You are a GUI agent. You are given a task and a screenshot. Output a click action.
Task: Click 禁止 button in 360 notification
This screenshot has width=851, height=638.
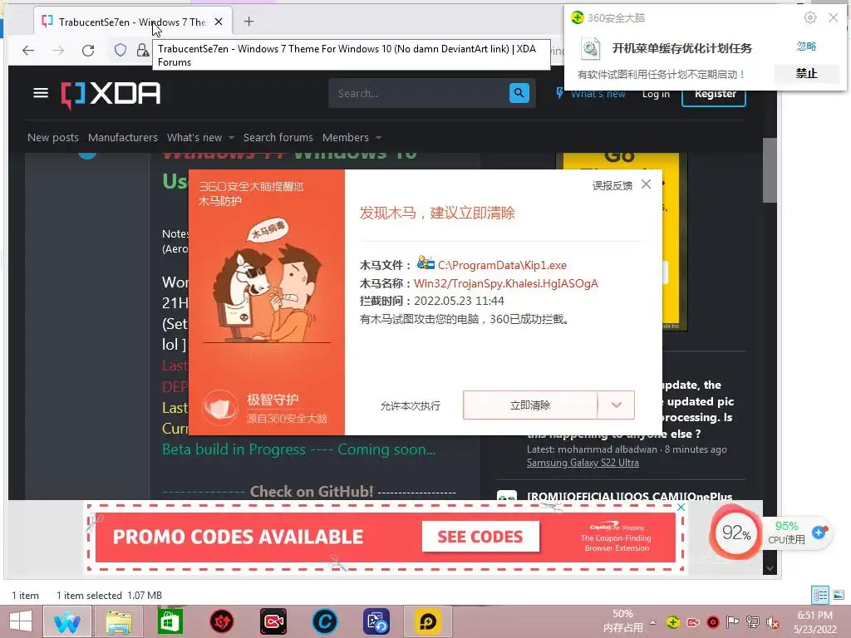(x=806, y=73)
